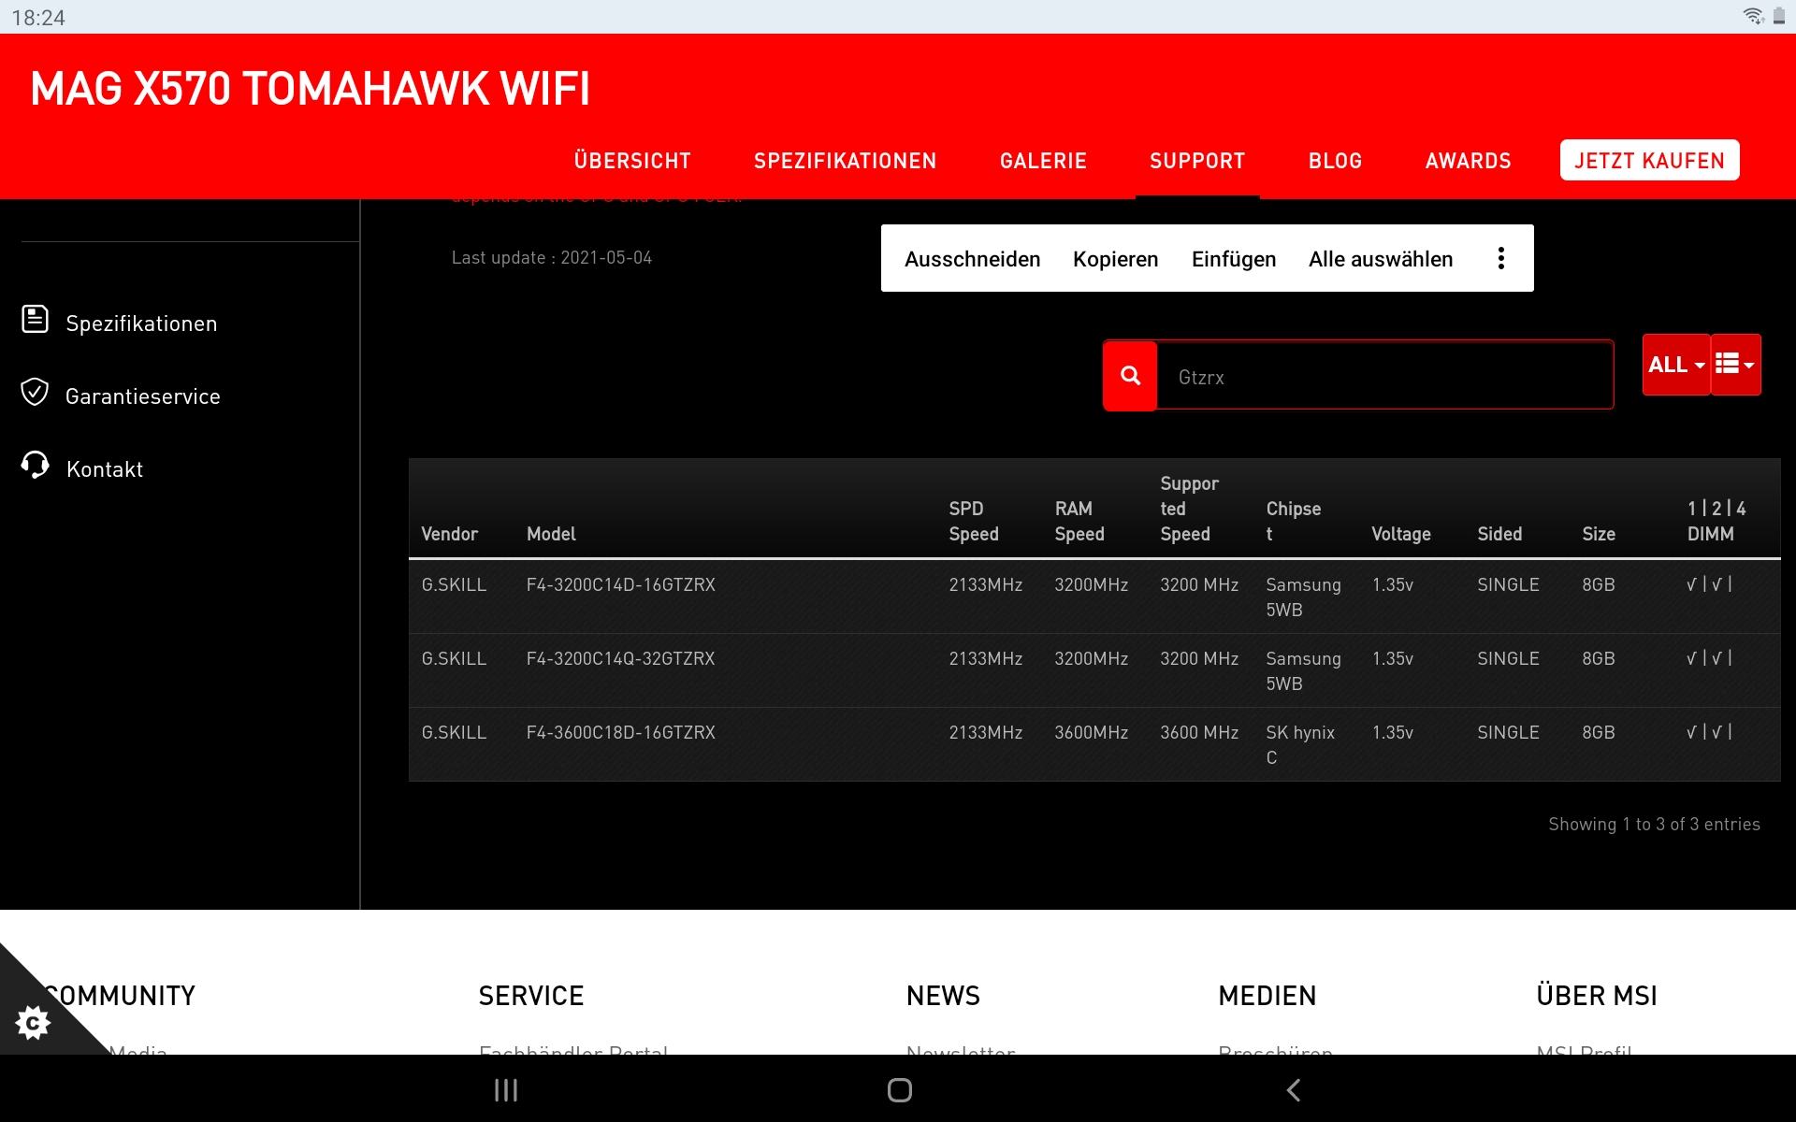1796x1122 pixels.
Task: Click the red search magnifier icon
Action: pos(1130,376)
